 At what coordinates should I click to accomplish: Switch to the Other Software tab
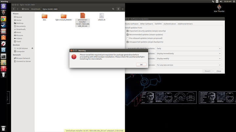click(x=146, y=24)
